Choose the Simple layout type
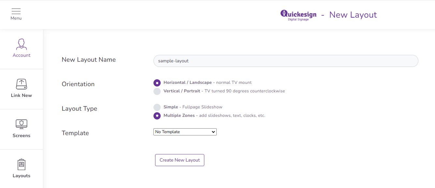This screenshot has height=188, width=435. (157, 107)
